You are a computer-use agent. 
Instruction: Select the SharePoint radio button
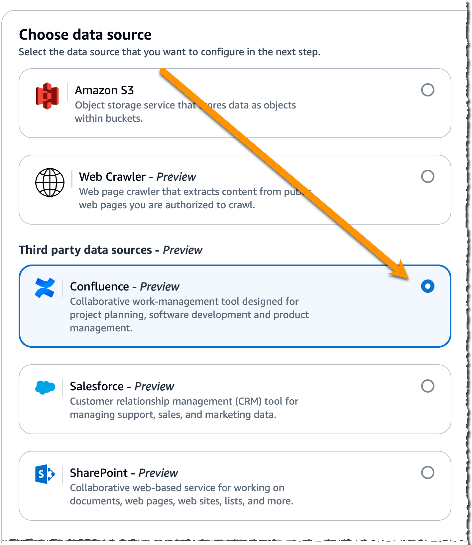point(428,472)
